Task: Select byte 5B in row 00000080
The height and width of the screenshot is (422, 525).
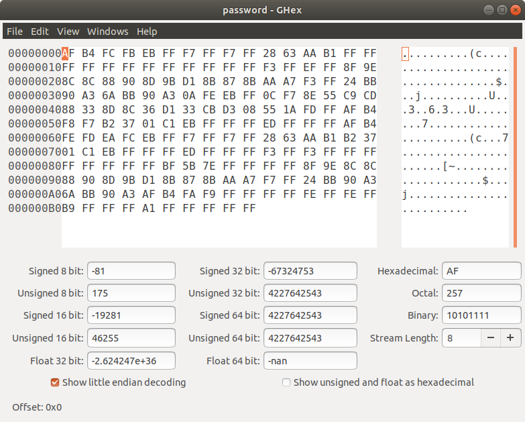Action: (189, 166)
